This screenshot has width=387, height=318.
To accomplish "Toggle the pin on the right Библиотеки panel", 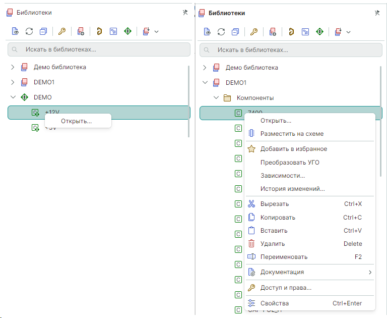I will point(377,13).
